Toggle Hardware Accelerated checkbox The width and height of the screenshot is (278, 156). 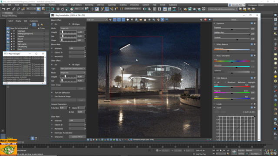[52, 133]
